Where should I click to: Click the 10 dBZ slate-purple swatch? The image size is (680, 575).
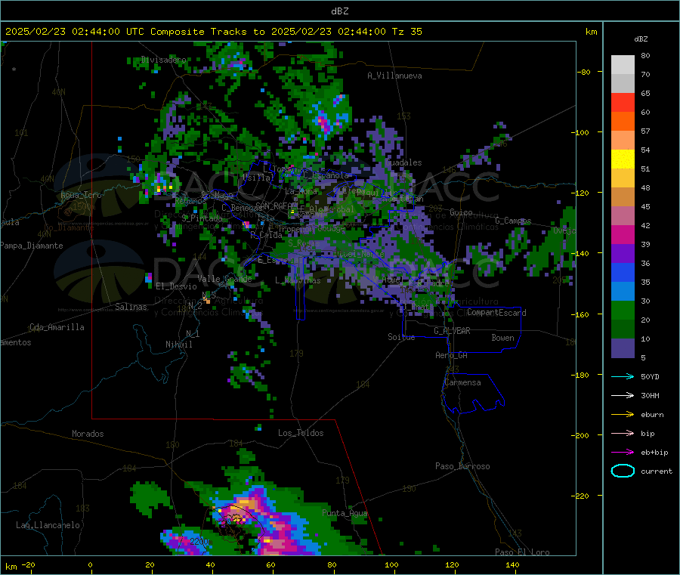click(623, 348)
